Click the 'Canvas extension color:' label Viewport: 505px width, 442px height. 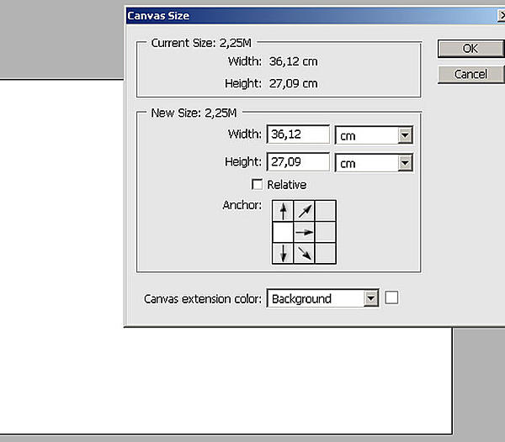pos(203,299)
